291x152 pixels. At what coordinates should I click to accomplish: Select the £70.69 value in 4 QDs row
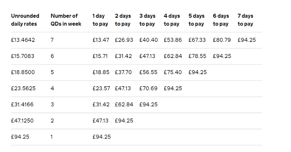coord(148,89)
